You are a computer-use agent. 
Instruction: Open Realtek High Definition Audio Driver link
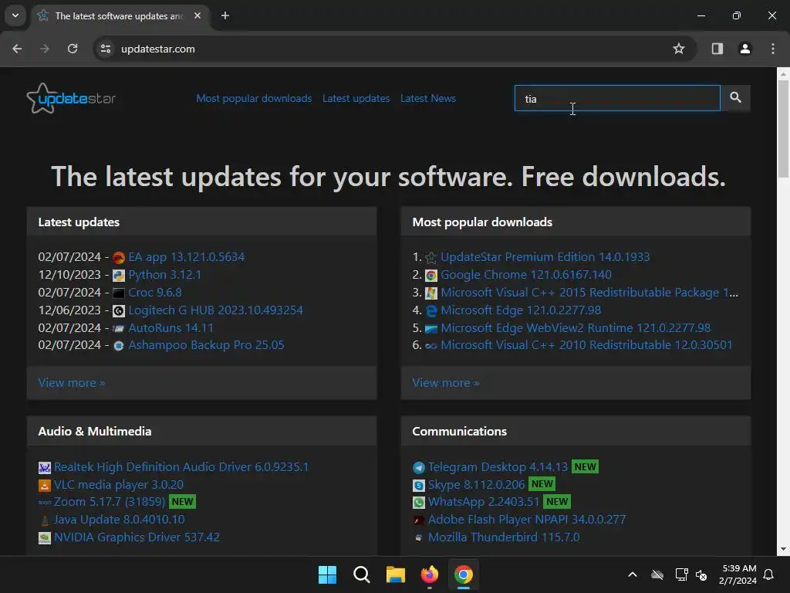pyautogui.click(x=181, y=466)
